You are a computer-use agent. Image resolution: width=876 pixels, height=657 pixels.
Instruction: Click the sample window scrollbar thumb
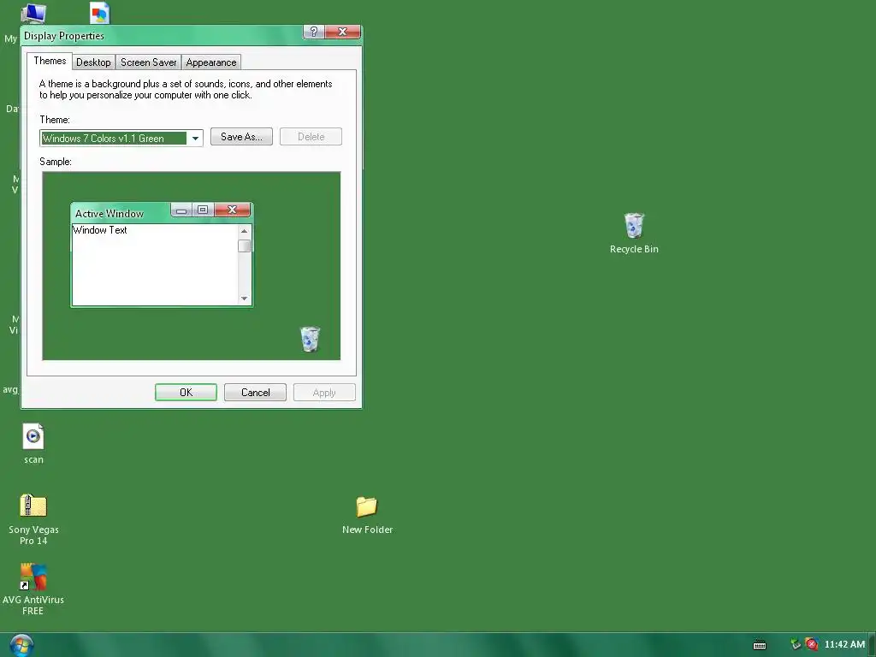coord(244,246)
